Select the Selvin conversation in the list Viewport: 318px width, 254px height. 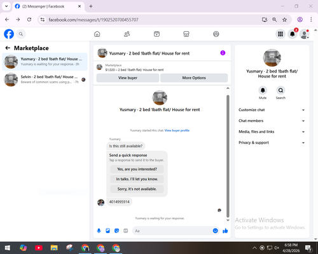(x=45, y=79)
